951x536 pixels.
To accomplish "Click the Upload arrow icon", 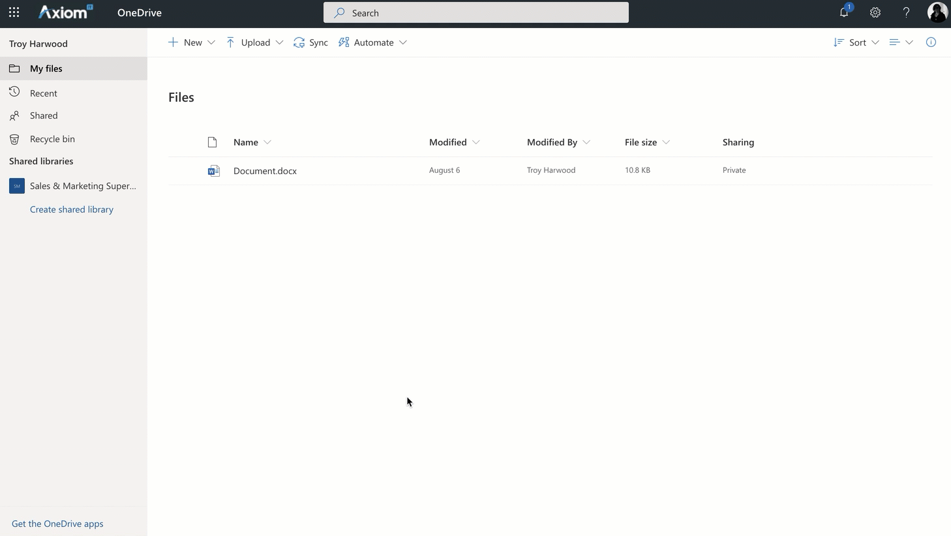I will [230, 42].
